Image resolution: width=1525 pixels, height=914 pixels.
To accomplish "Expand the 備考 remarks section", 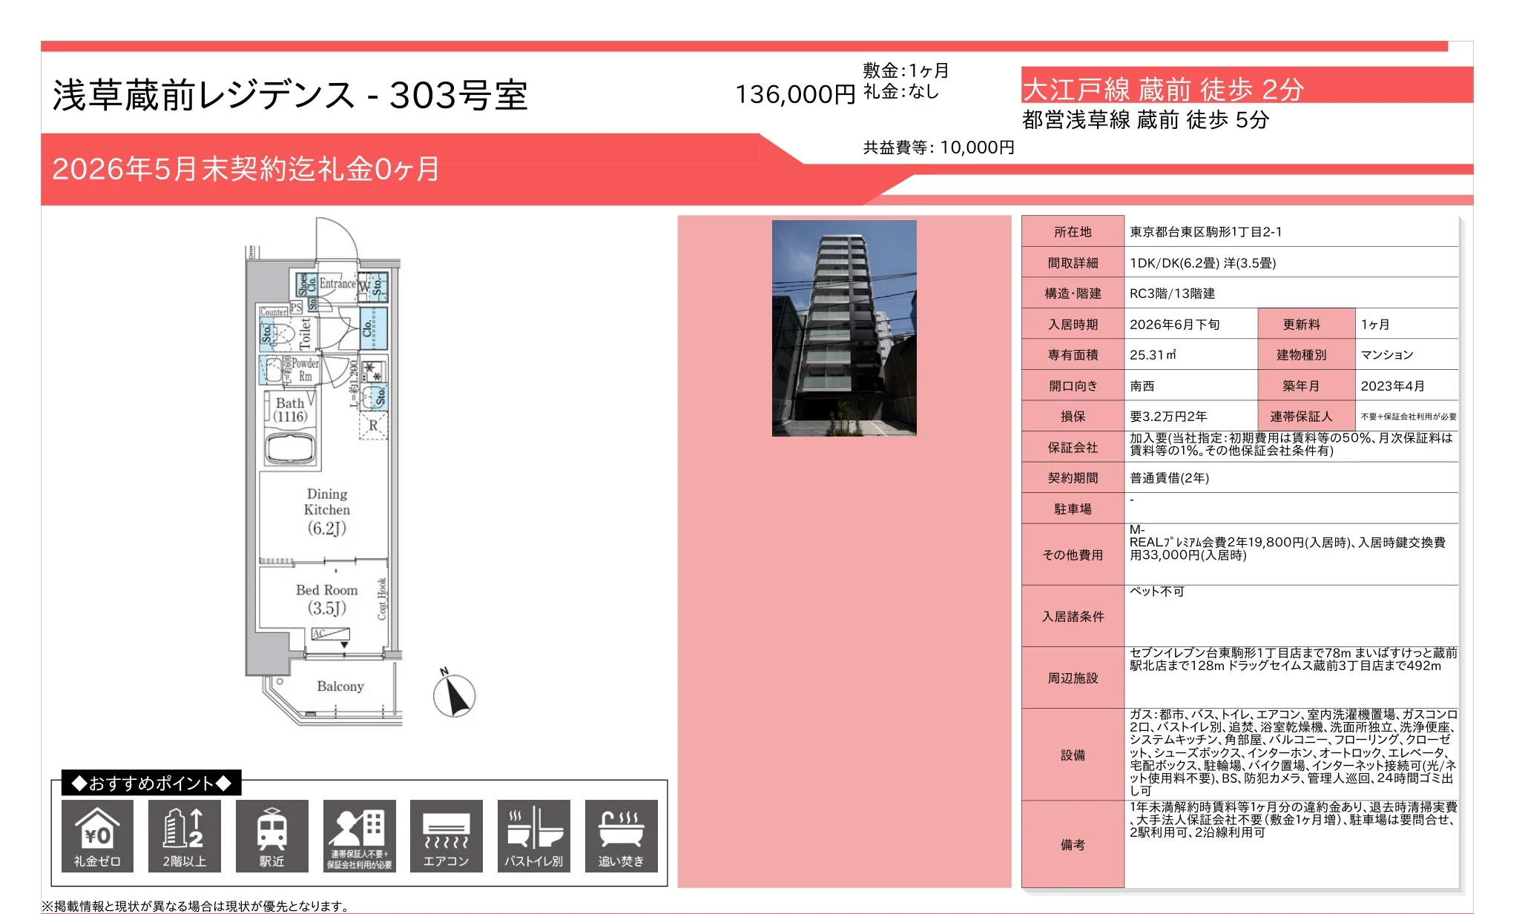I will point(1072,844).
